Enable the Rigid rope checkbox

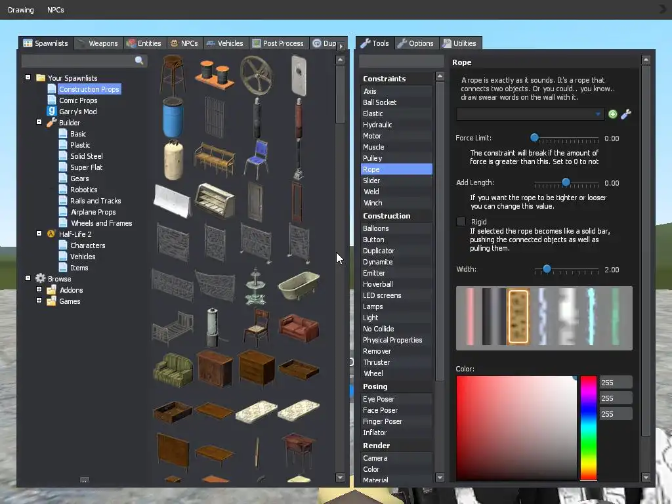point(461,222)
